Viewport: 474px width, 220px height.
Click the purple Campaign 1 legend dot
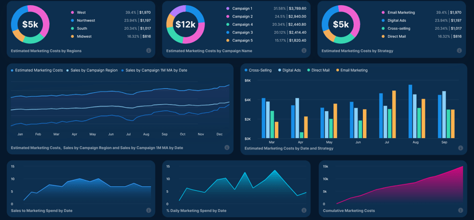pos(228,9)
